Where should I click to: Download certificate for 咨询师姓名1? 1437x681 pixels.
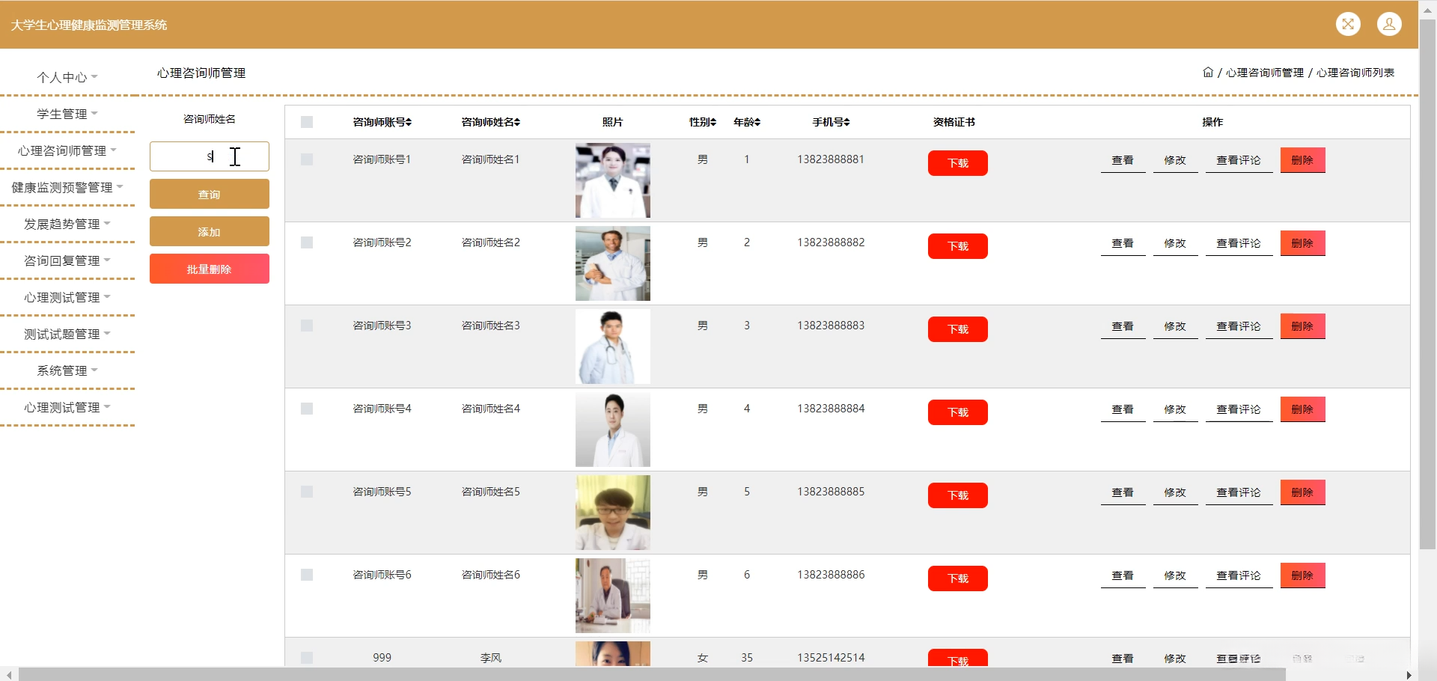pos(958,163)
